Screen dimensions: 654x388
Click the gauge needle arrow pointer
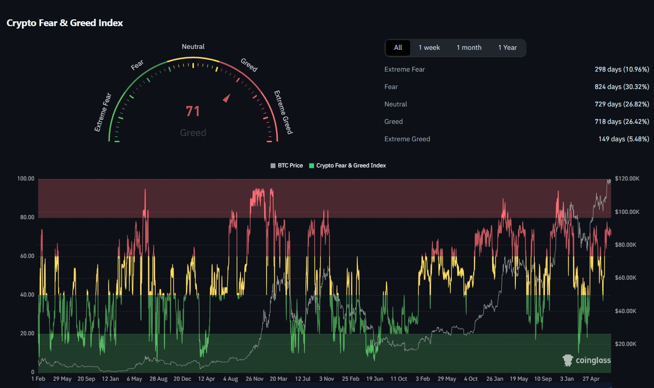click(x=226, y=98)
